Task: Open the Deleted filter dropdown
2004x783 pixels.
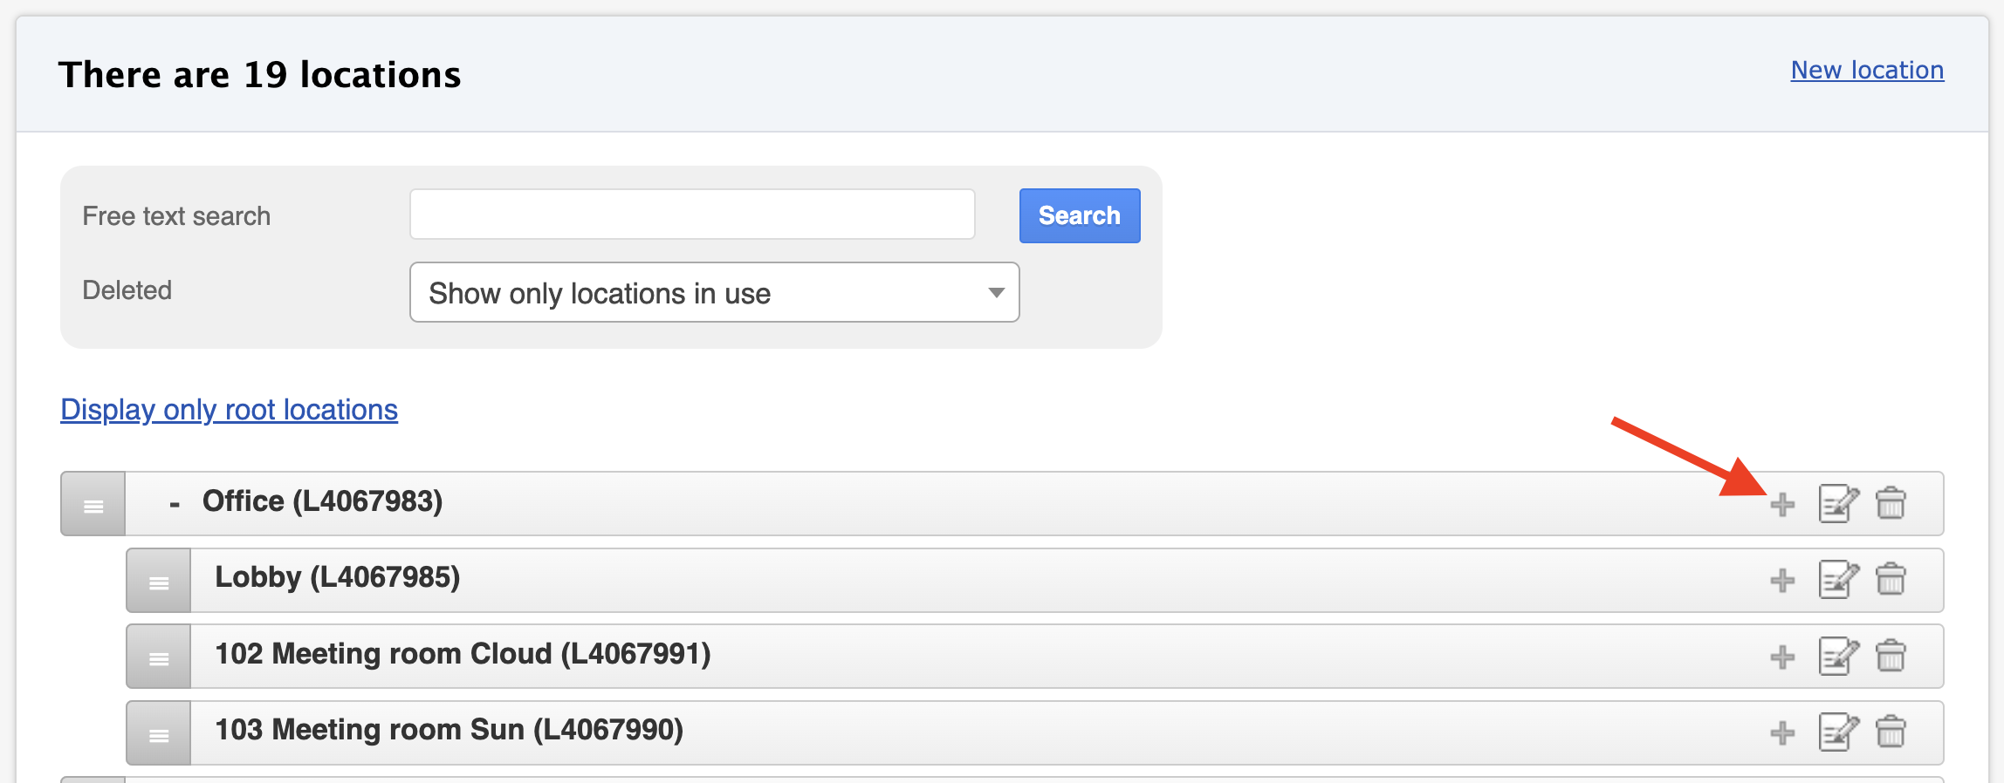Action: [714, 293]
